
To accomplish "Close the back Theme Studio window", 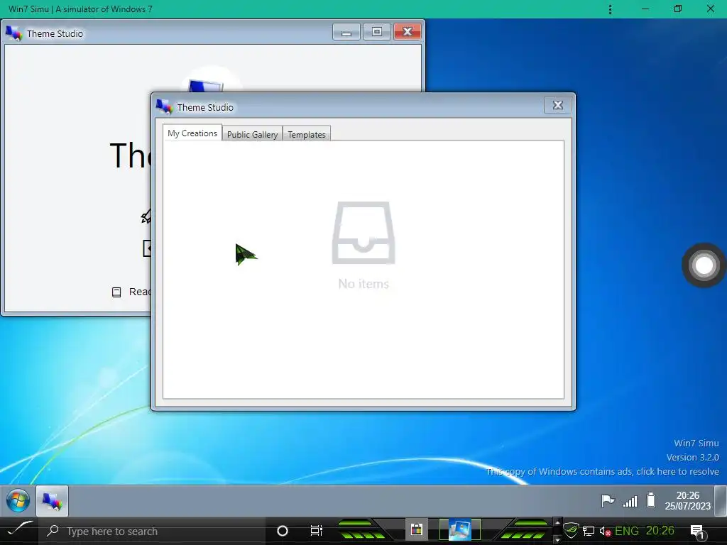I will (407, 32).
